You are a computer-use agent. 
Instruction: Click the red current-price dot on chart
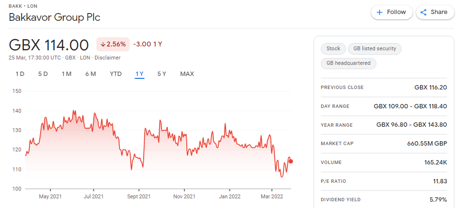[291, 161]
